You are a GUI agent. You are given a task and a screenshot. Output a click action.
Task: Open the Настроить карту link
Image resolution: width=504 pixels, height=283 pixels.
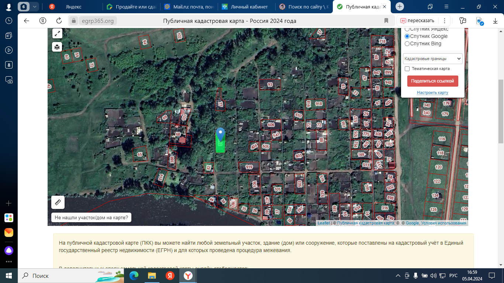click(x=432, y=92)
